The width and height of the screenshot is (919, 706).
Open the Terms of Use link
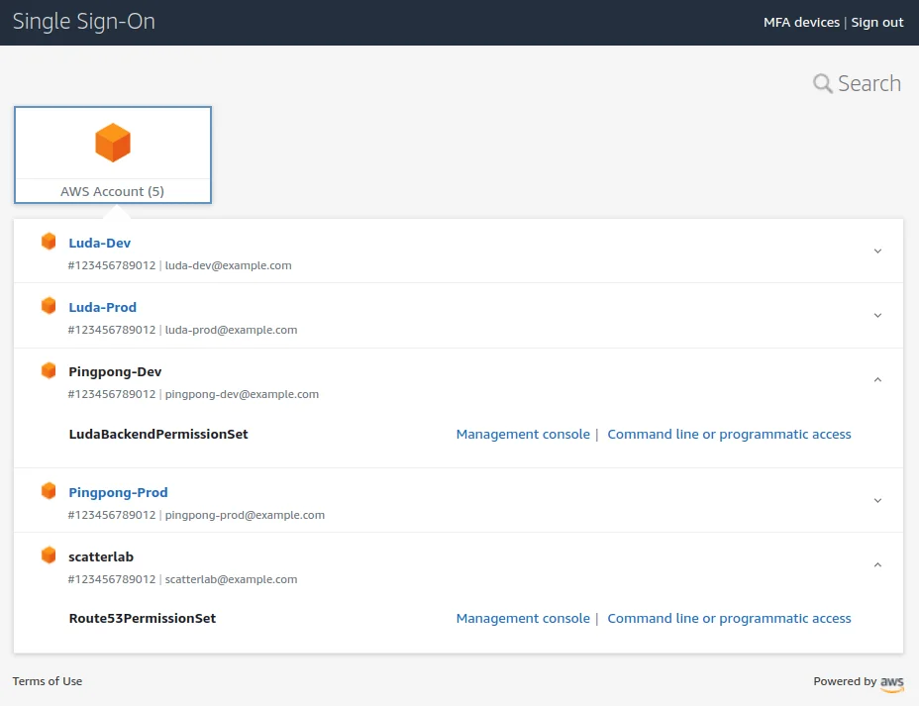tap(48, 681)
